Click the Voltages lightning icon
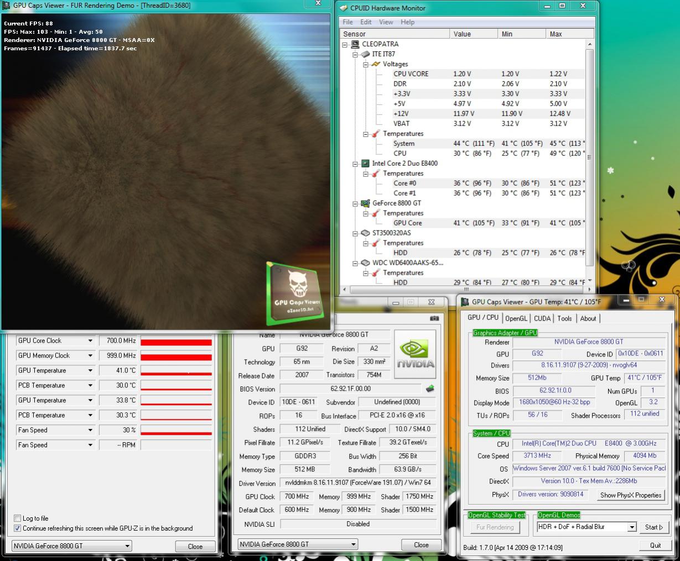680x561 pixels. [x=376, y=64]
